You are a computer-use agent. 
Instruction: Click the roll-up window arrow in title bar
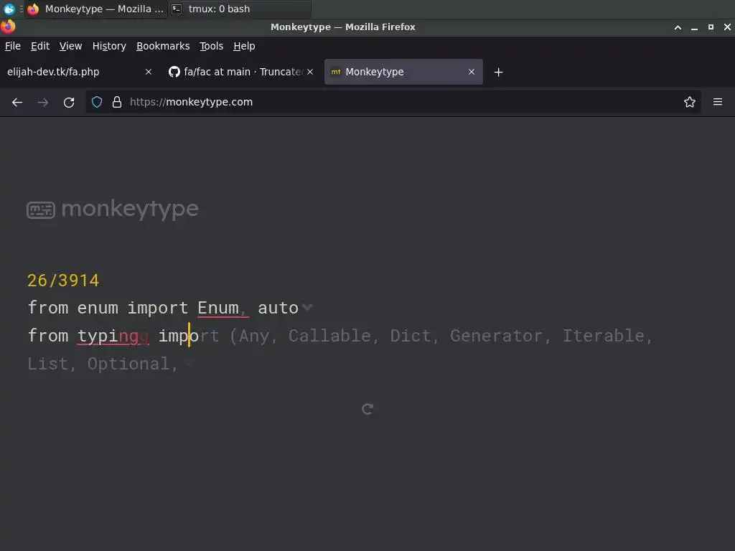[678, 27]
